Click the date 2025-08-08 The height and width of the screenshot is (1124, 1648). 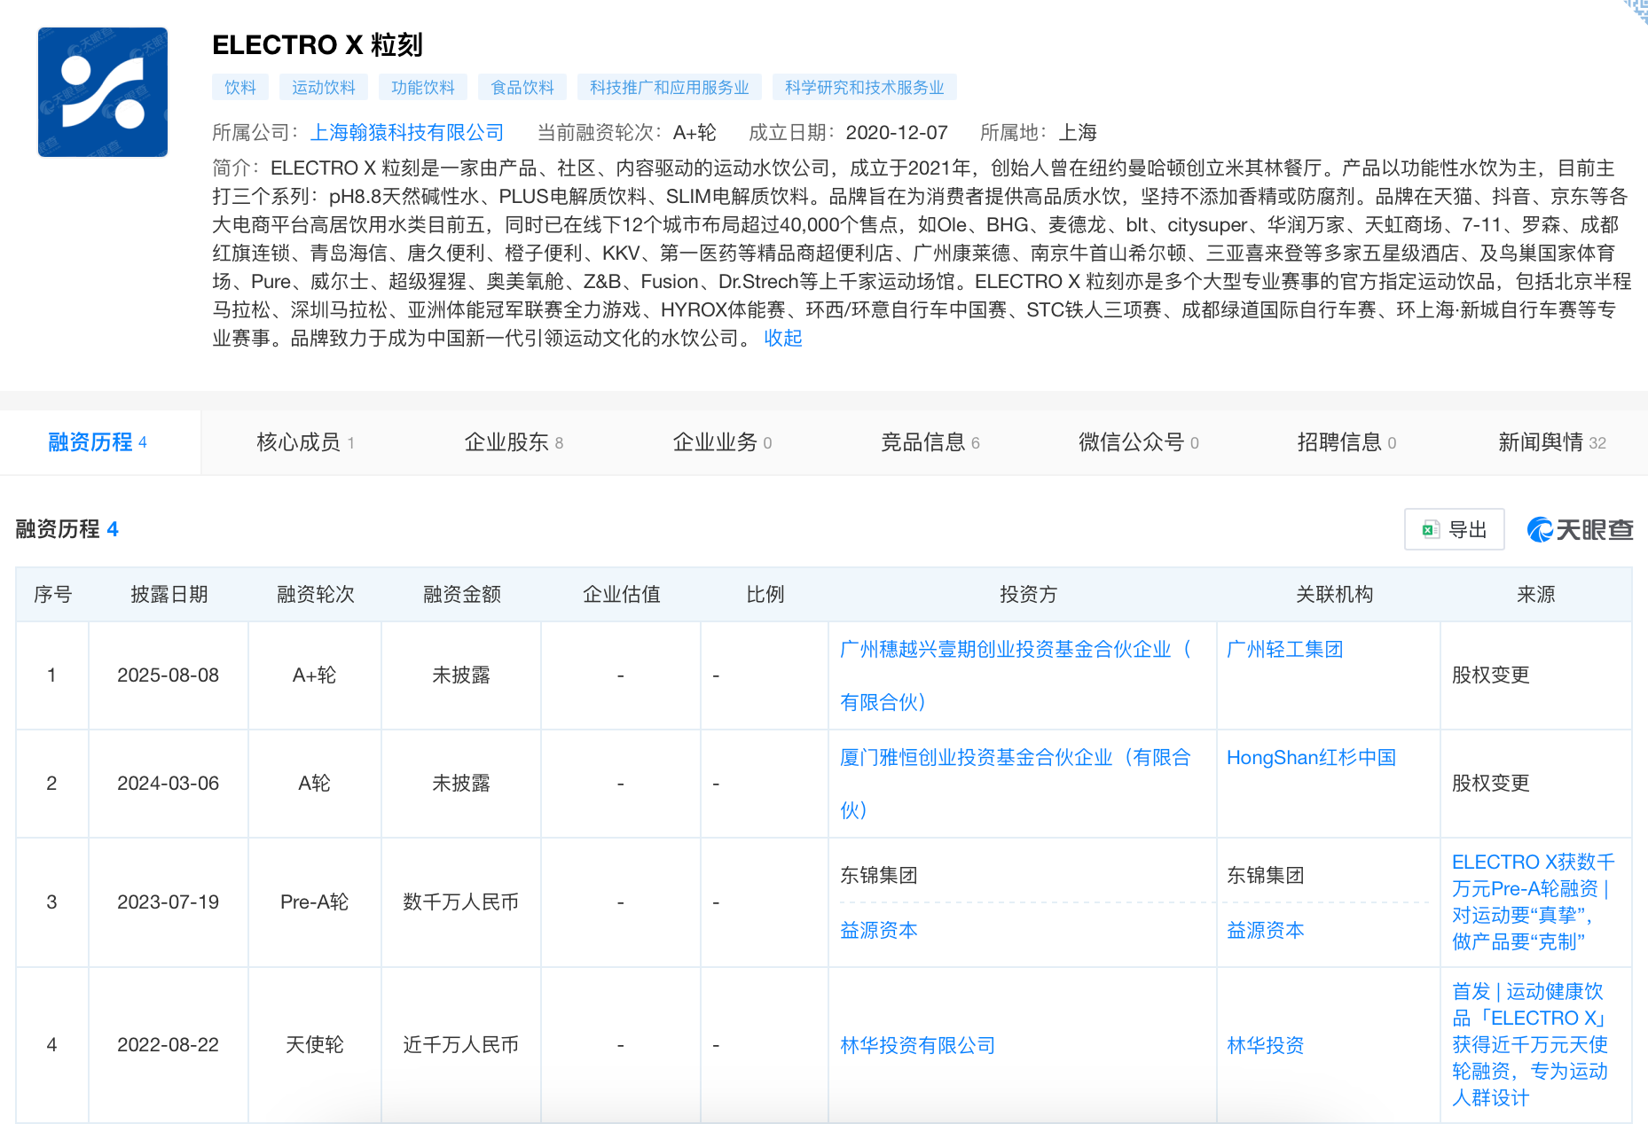pyautogui.click(x=169, y=675)
